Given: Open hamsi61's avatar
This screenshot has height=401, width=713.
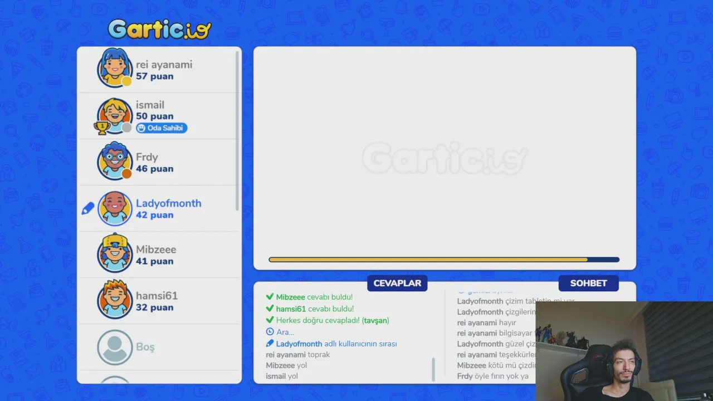Looking at the screenshot, I should [x=115, y=300].
